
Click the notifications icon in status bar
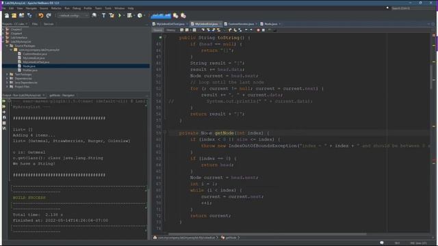click(382, 243)
